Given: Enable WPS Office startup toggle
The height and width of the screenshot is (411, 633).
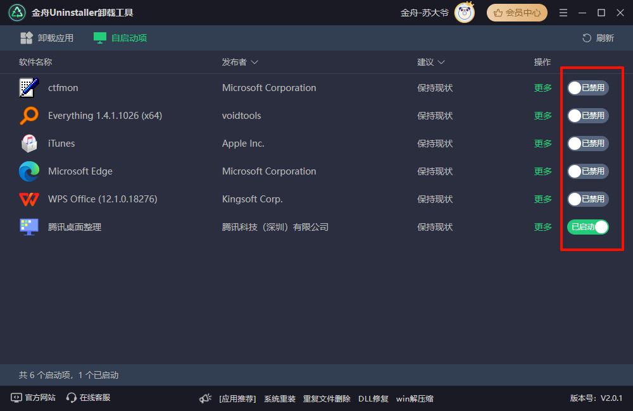Looking at the screenshot, I should pyautogui.click(x=588, y=199).
